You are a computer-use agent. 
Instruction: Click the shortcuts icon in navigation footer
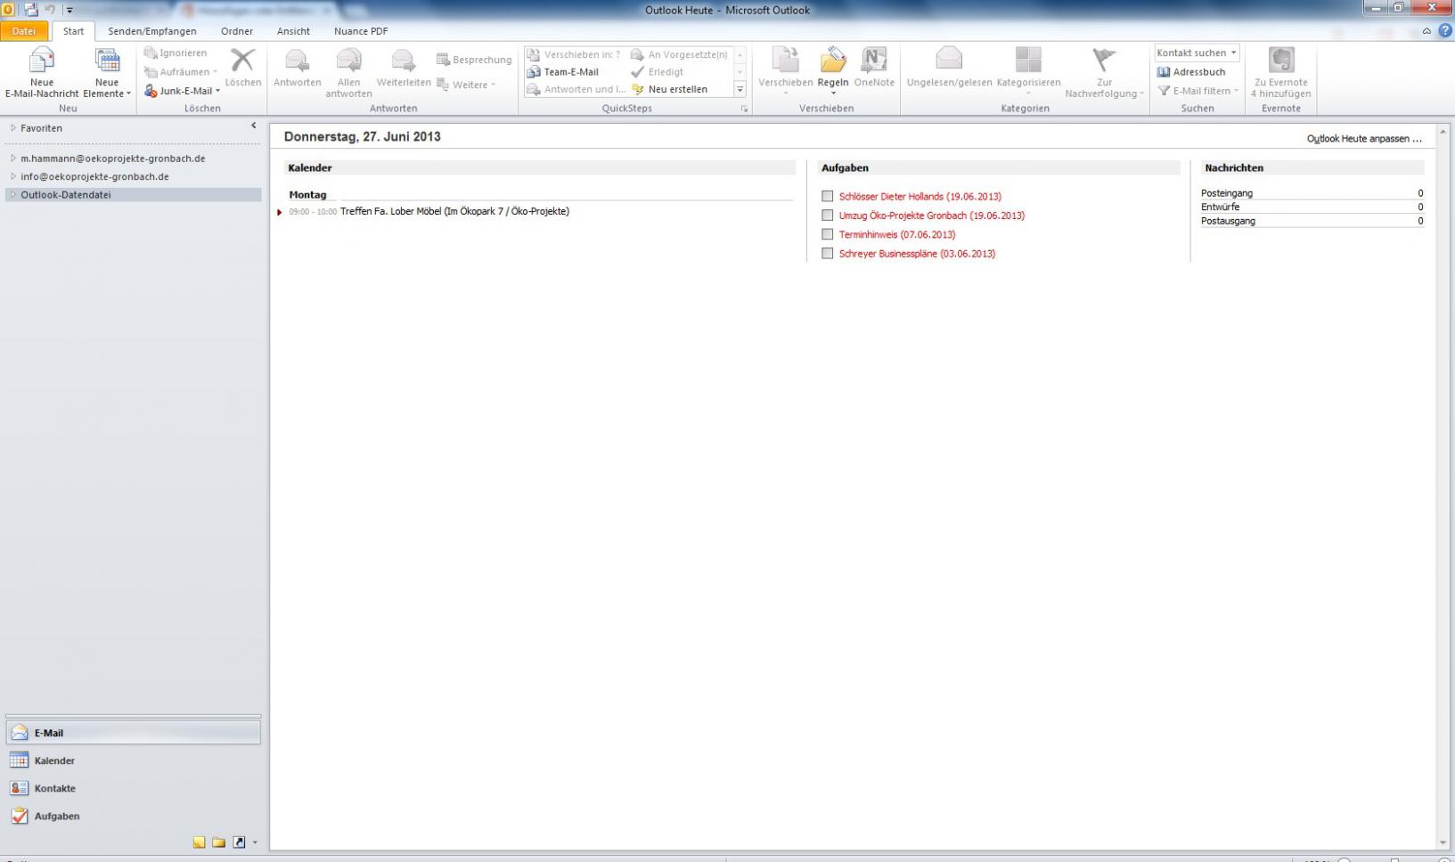tap(239, 842)
